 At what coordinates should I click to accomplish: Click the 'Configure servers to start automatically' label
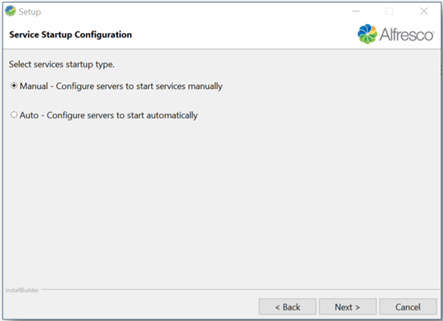(122, 115)
